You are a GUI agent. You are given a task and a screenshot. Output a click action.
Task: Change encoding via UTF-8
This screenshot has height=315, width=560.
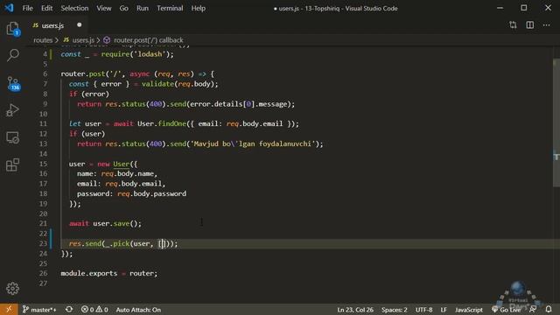click(x=423, y=310)
